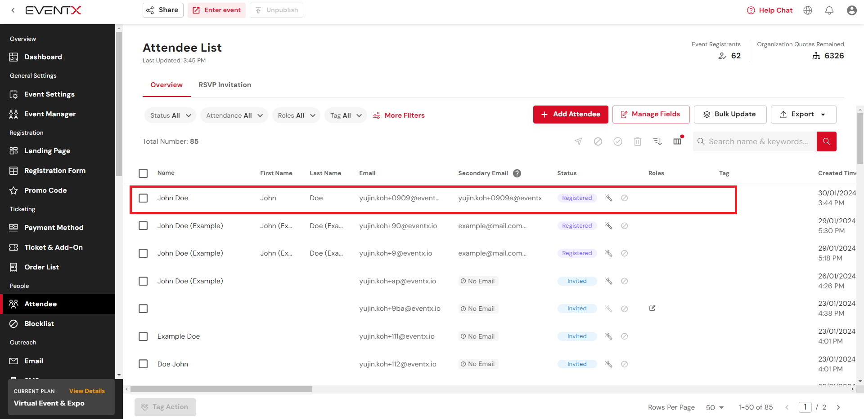Expand More Filters
The height and width of the screenshot is (419, 864).
[399, 115]
